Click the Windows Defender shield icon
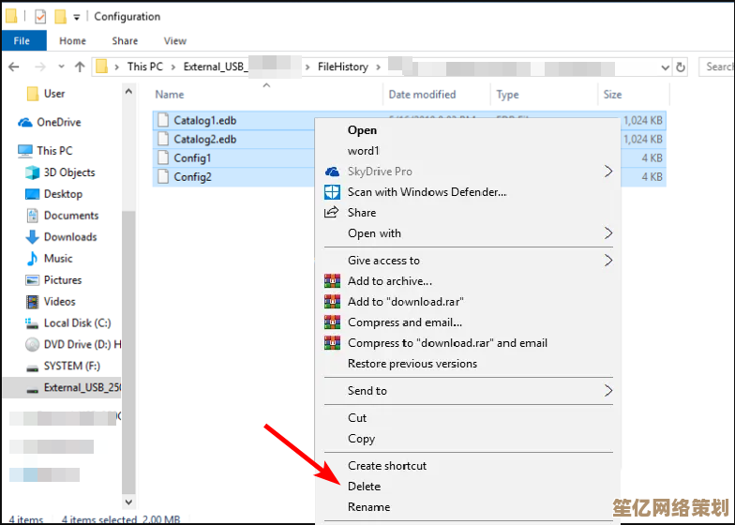The image size is (735, 525). 332,192
